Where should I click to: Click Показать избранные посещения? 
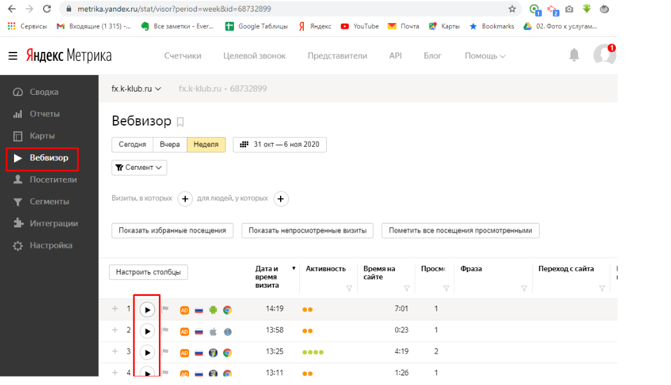[x=172, y=231]
